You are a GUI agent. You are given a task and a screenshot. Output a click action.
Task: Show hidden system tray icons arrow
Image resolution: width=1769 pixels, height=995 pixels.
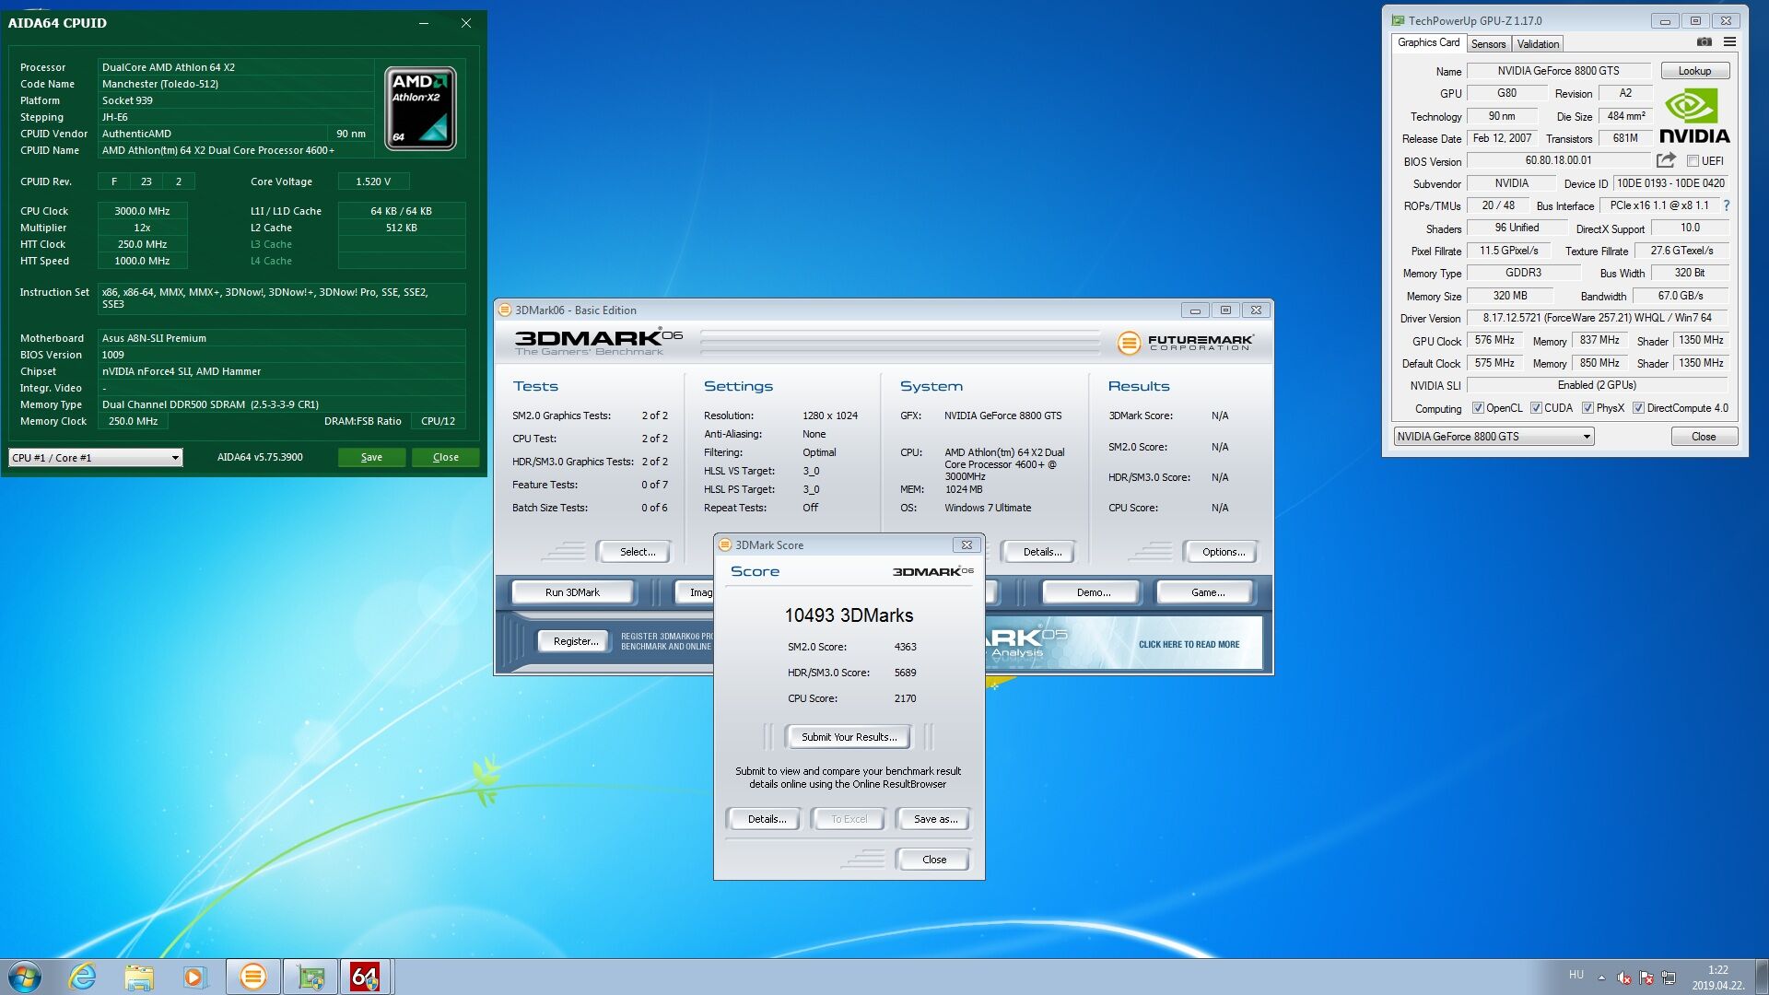(x=1601, y=977)
